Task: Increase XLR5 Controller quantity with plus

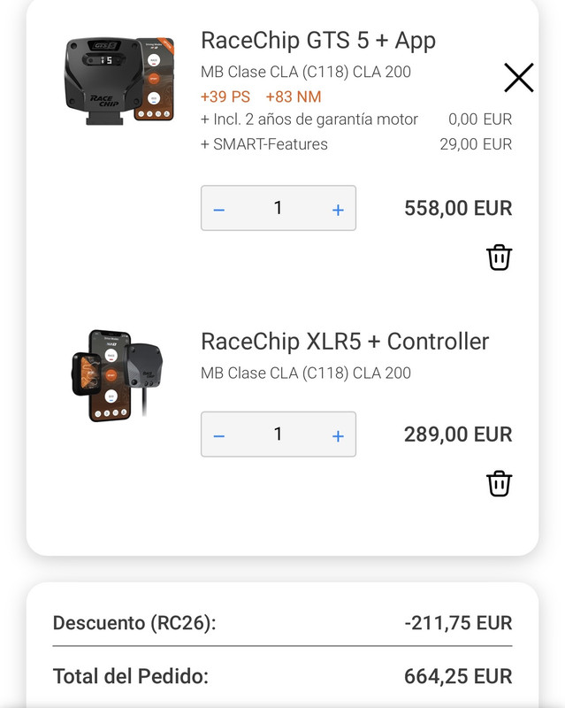Action: tap(338, 436)
